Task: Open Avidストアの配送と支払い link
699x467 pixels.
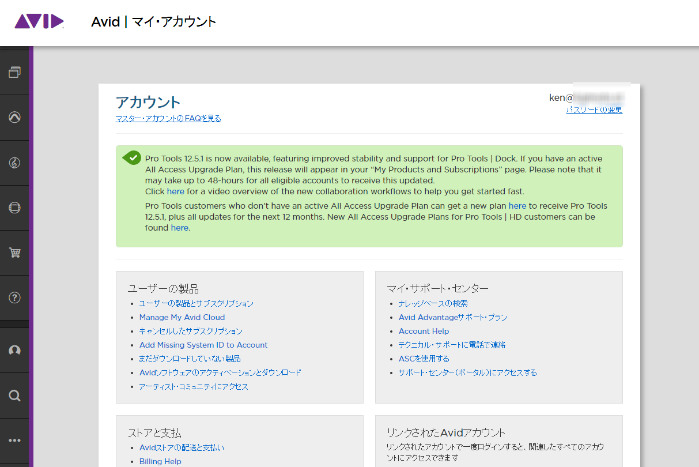Action: coord(182,447)
